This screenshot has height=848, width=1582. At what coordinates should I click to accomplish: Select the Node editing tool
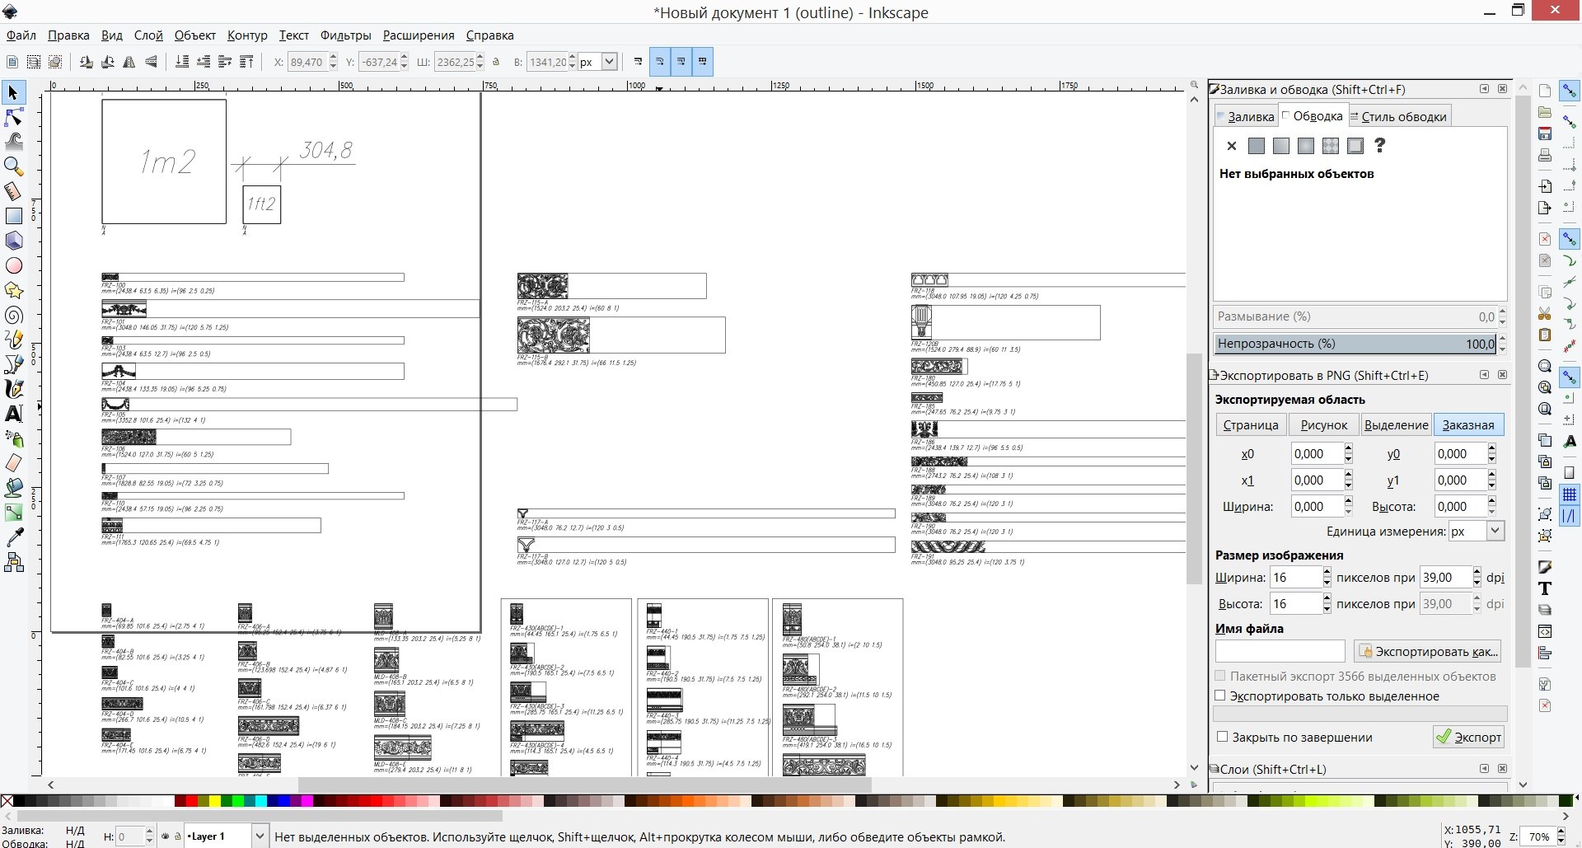[13, 117]
